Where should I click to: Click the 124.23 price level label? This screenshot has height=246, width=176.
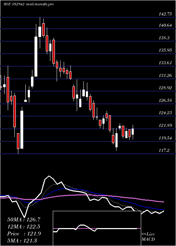165,113
